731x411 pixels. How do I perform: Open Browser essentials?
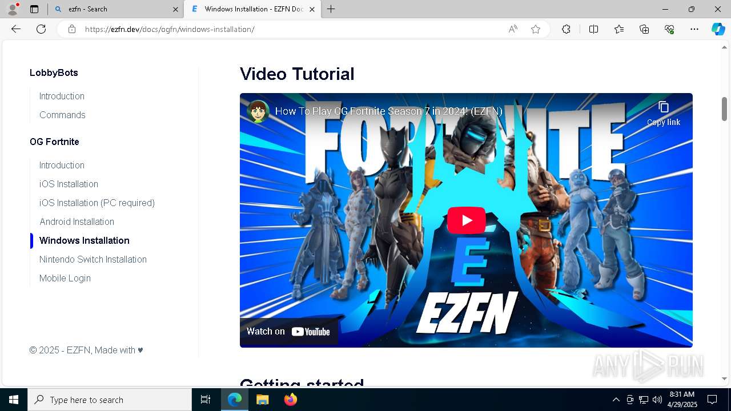coord(669,29)
